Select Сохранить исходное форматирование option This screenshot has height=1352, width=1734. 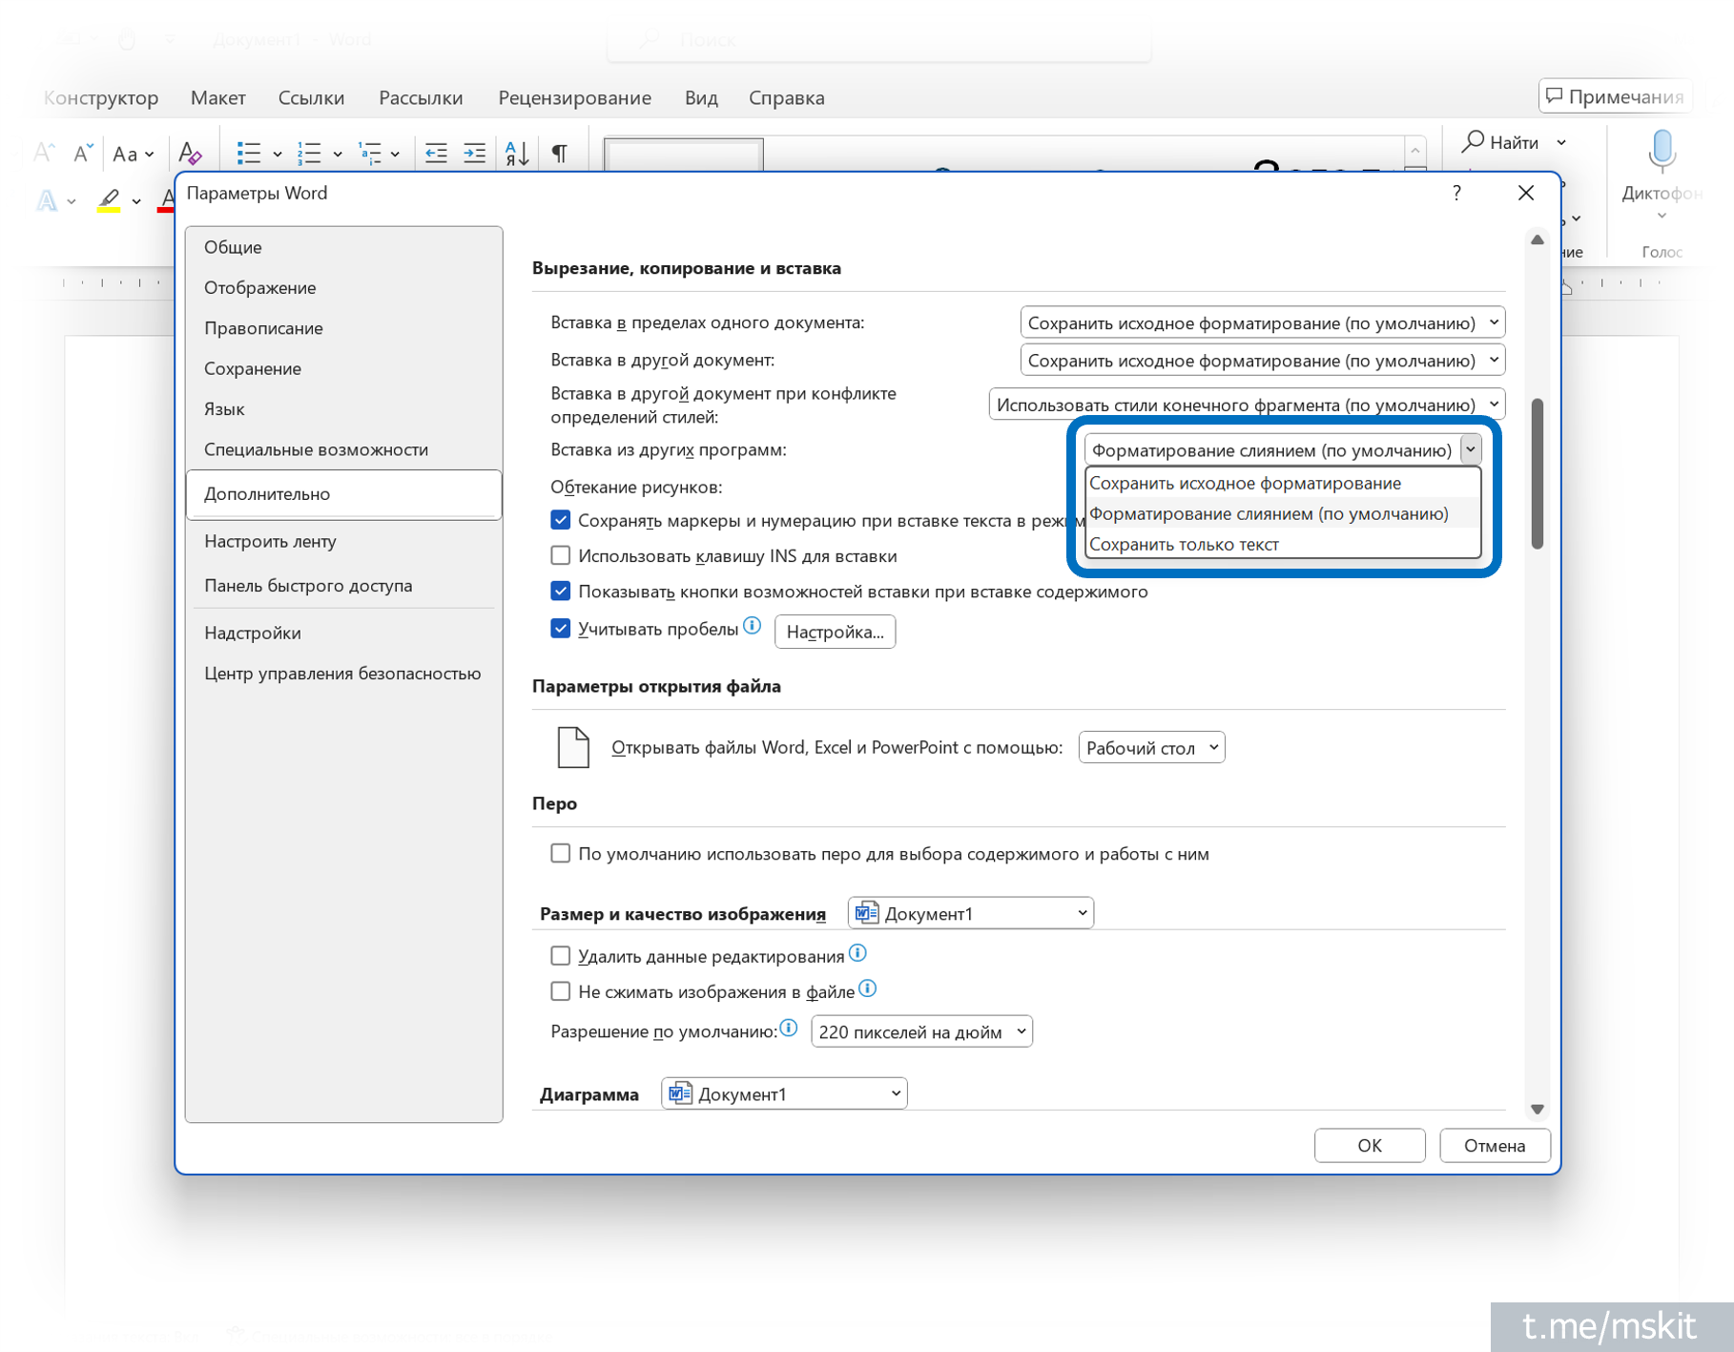pyautogui.click(x=1283, y=483)
